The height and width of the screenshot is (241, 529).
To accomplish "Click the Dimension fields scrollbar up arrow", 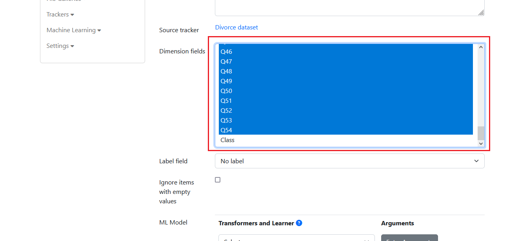I will [481, 47].
